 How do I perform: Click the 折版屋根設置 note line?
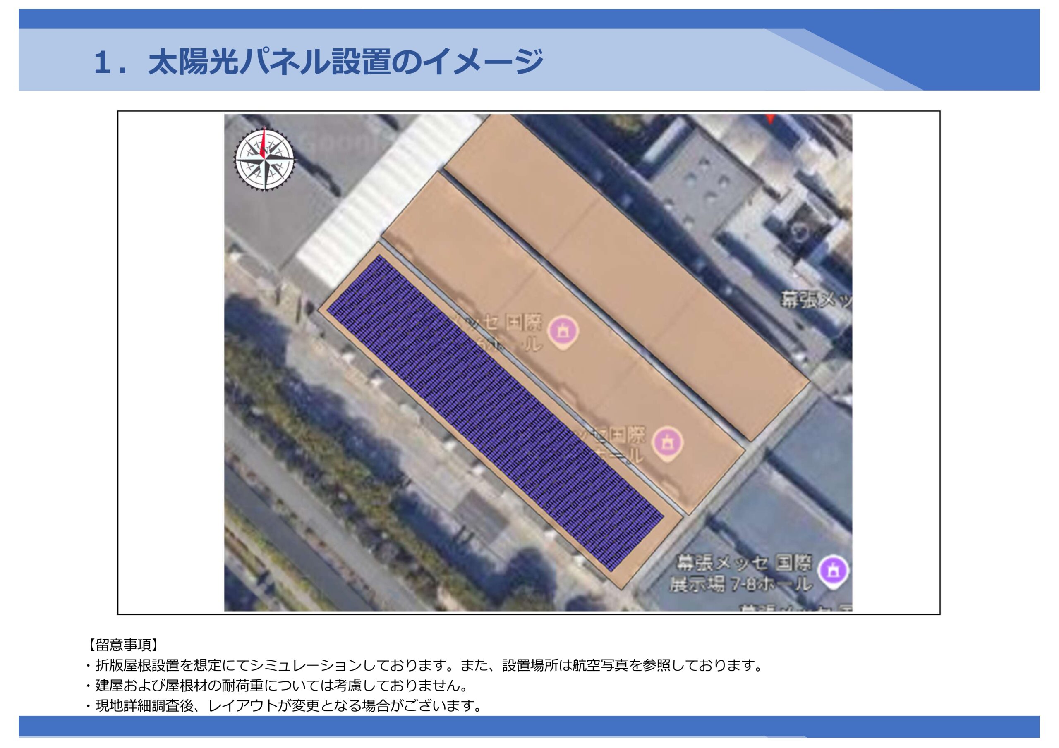(x=424, y=665)
